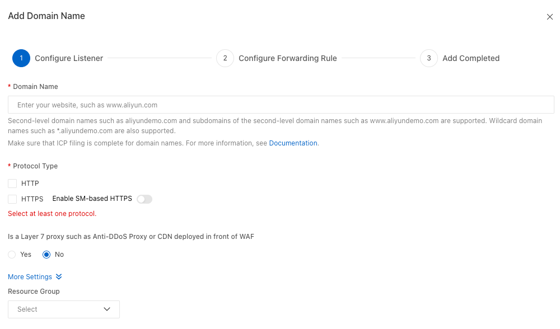The image size is (560, 329).
Task: Select the No radio button
Action: 46,255
